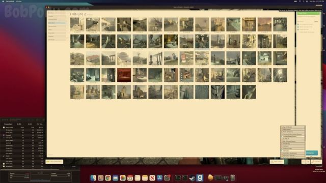
Task: Click the Back to Main Menu button
Action: pyautogui.click(x=55, y=162)
